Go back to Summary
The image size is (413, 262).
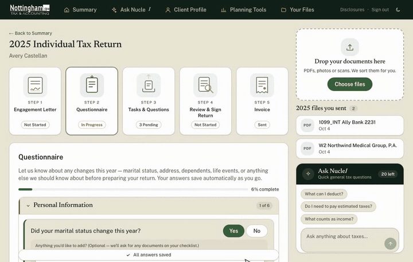pyautogui.click(x=30, y=33)
